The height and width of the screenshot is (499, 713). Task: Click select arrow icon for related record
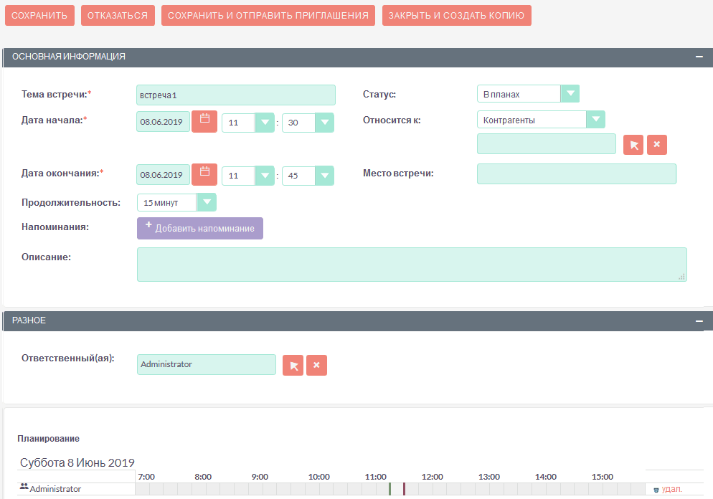633,145
